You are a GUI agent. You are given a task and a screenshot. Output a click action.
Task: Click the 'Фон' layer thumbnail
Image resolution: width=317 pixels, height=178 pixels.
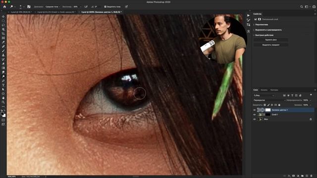pos(261,119)
